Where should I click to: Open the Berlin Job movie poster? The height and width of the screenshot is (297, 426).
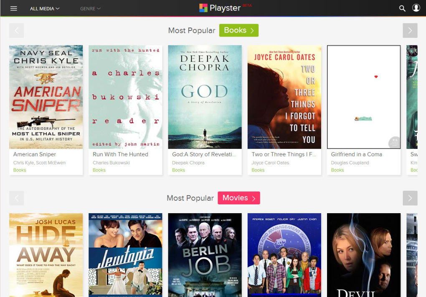coord(205,255)
